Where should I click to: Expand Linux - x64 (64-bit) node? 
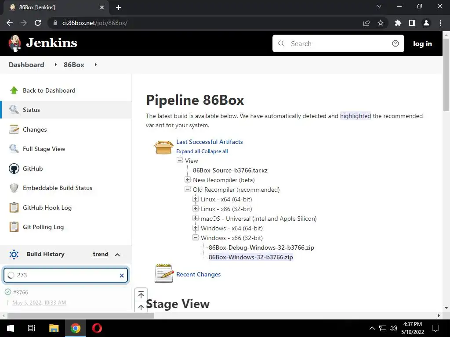(196, 199)
